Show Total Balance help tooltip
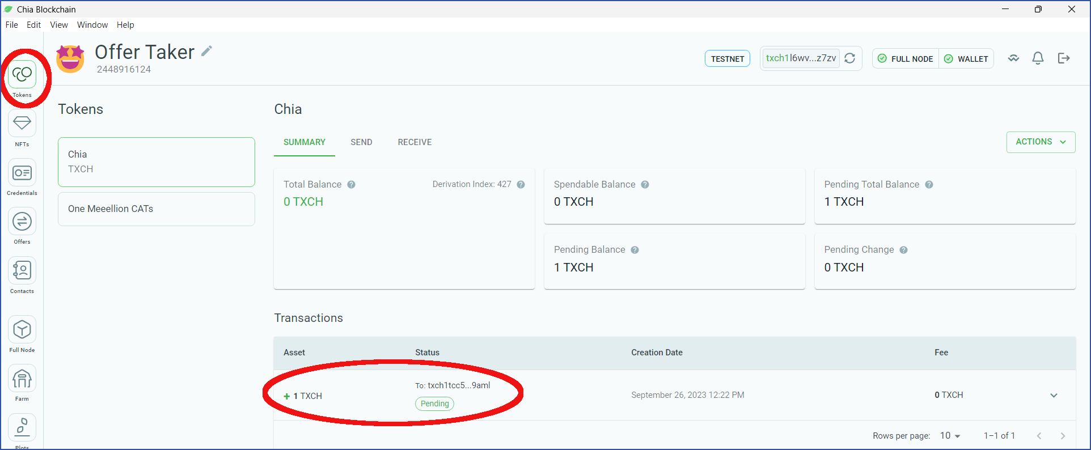The image size is (1091, 450). point(352,185)
